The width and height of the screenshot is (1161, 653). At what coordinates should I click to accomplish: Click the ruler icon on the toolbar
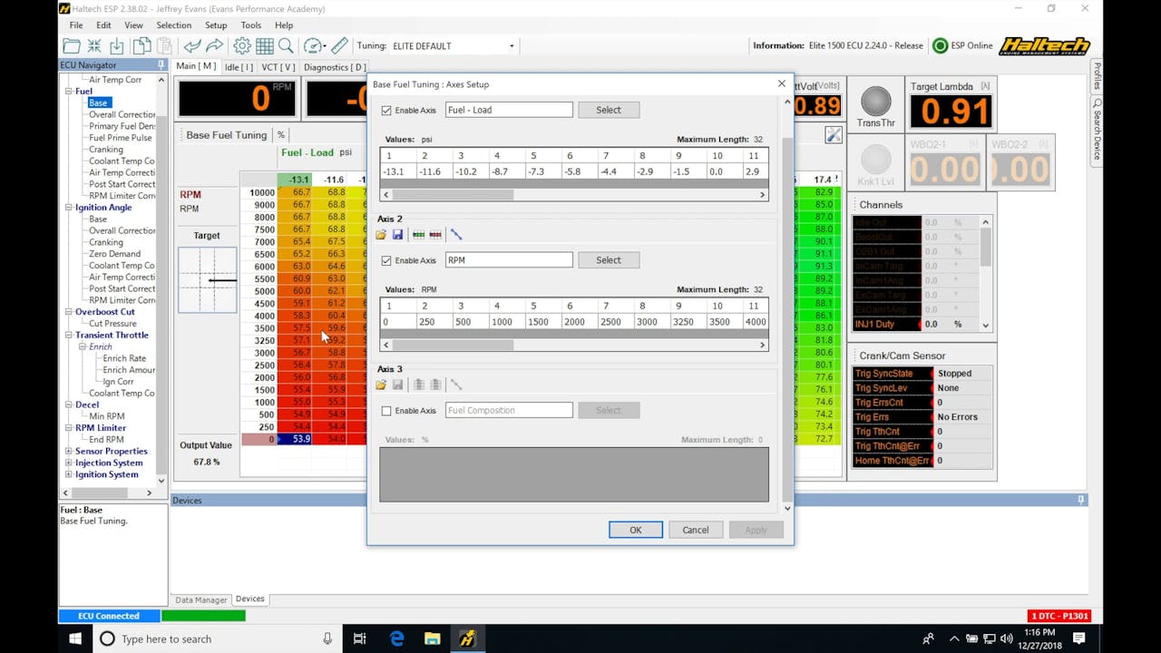point(339,45)
